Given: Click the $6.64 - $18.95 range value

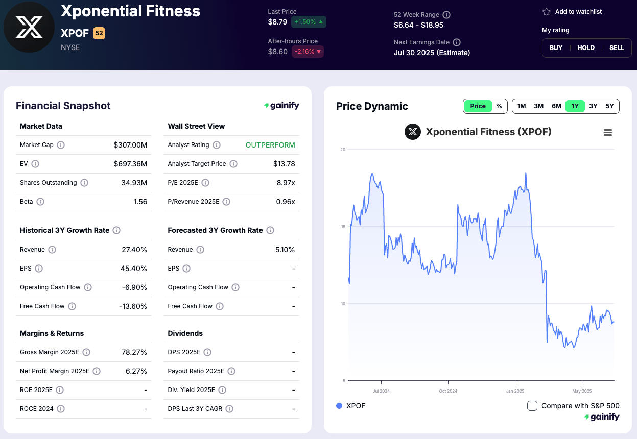Looking at the screenshot, I should tap(418, 25).
